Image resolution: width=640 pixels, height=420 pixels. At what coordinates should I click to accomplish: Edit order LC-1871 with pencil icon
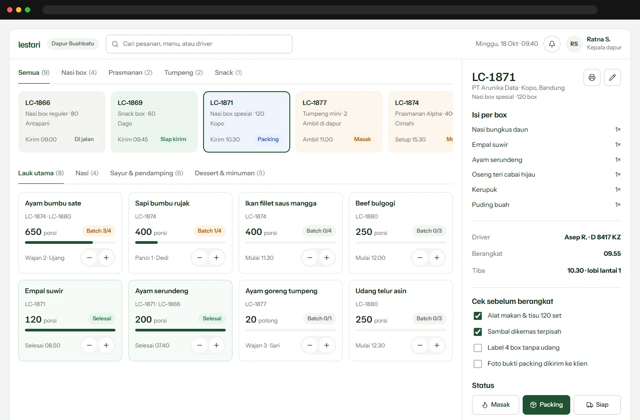pyautogui.click(x=612, y=77)
